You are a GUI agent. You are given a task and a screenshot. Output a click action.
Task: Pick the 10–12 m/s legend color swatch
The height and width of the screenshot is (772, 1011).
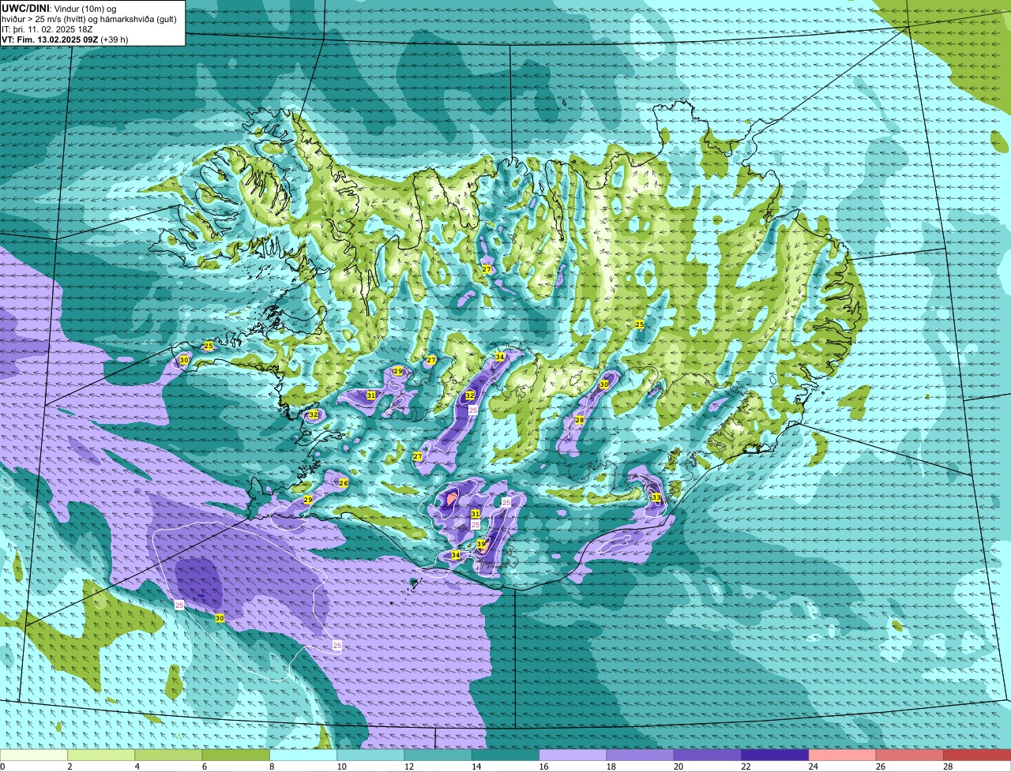click(371, 755)
